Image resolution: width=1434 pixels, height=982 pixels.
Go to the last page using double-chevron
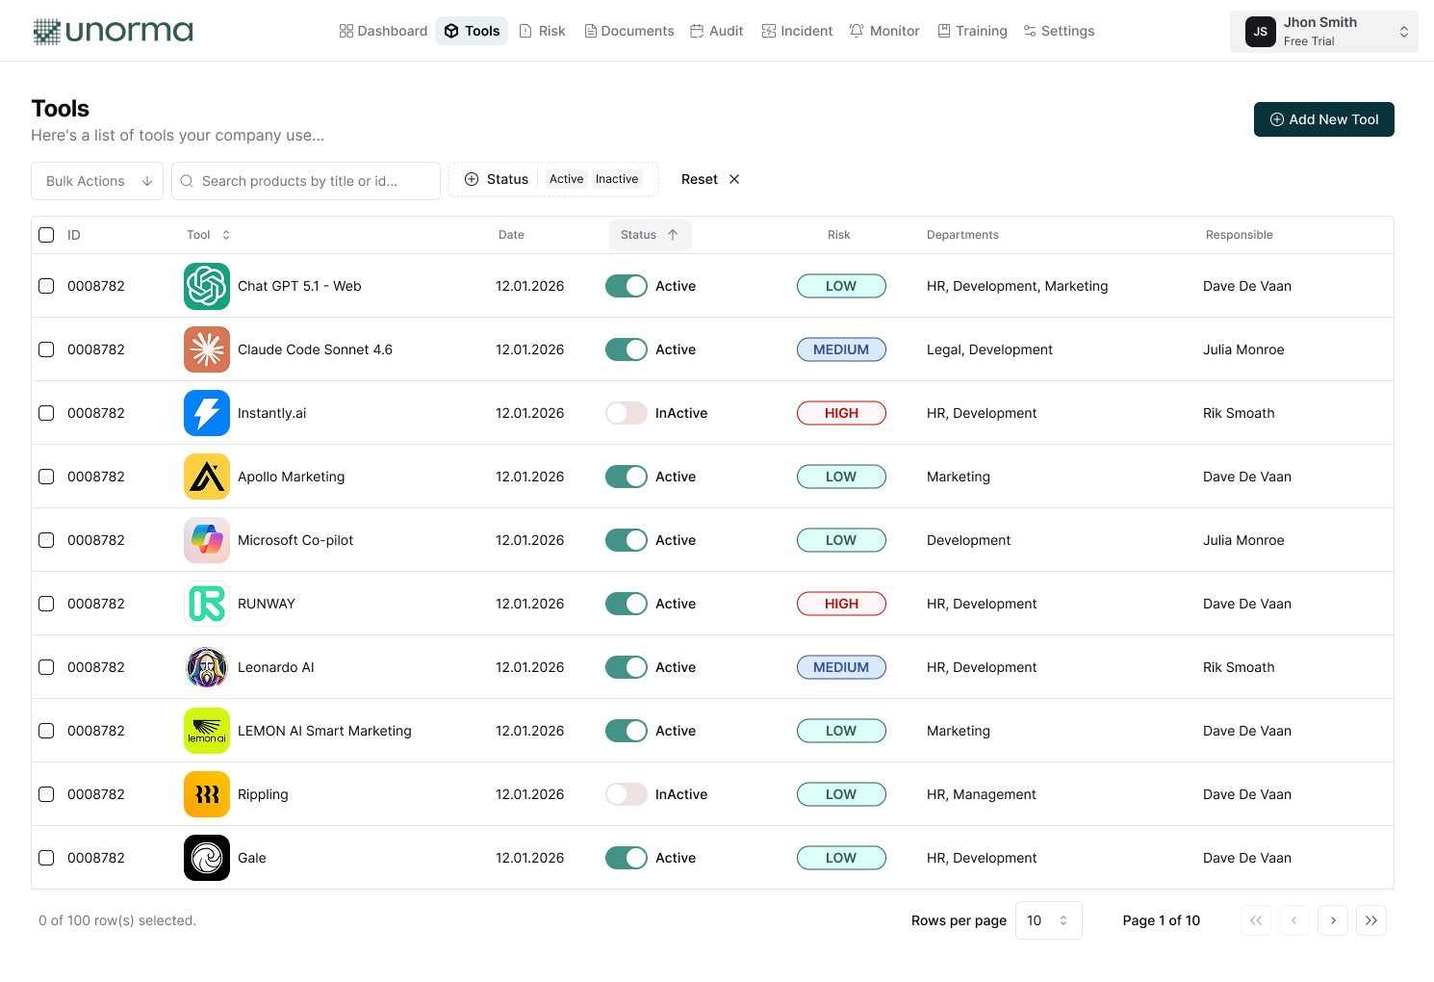(1370, 920)
